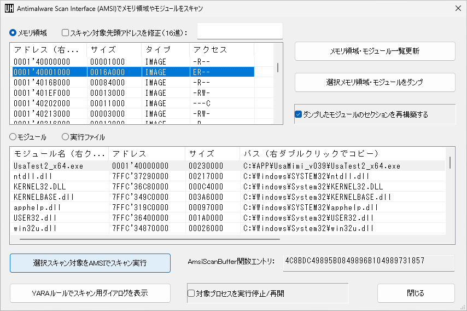The image size is (467, 311).
Task: Select module win32u.dll row
Action: click(x=229, y=228)
